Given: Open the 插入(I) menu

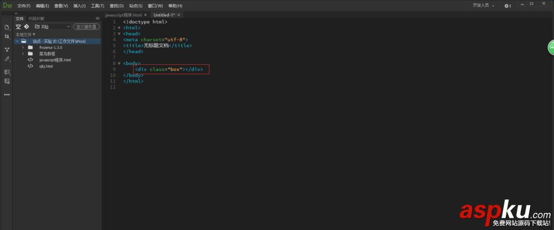Looking at the screenshot, I should click(x=79, y=6).
